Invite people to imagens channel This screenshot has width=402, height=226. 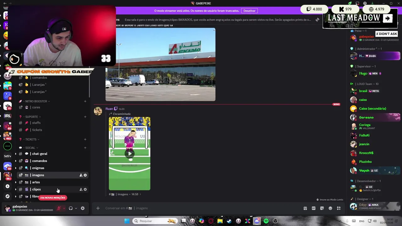click(x=81, y=175)
